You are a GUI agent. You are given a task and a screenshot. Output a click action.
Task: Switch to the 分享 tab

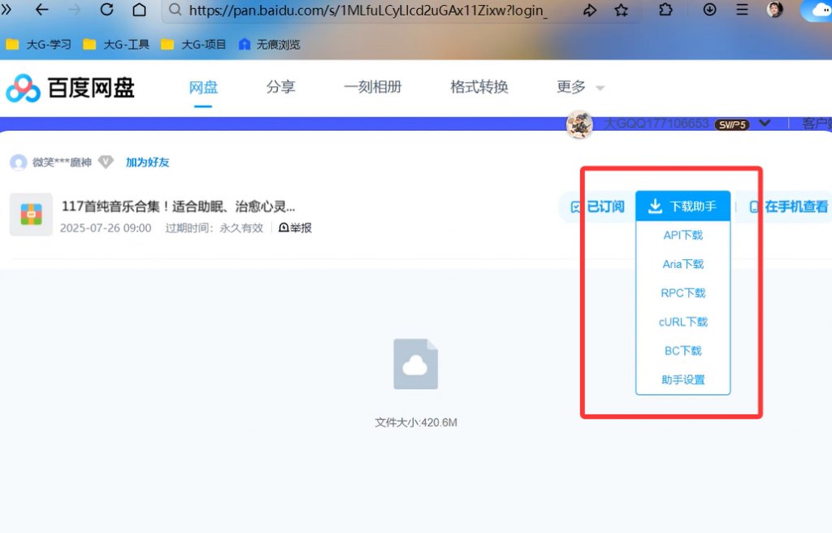[280, 86]
